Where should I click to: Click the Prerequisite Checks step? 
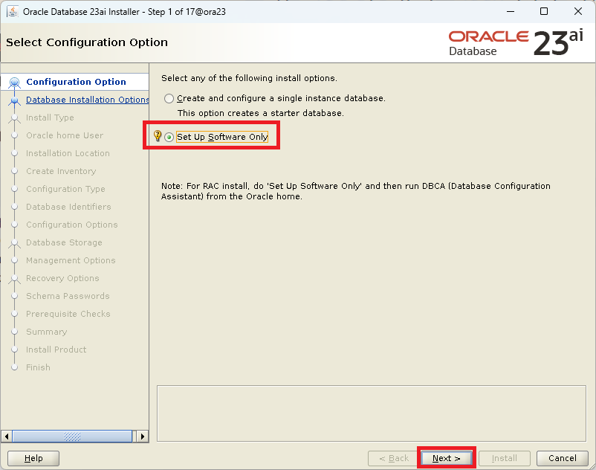click(68, 314)
